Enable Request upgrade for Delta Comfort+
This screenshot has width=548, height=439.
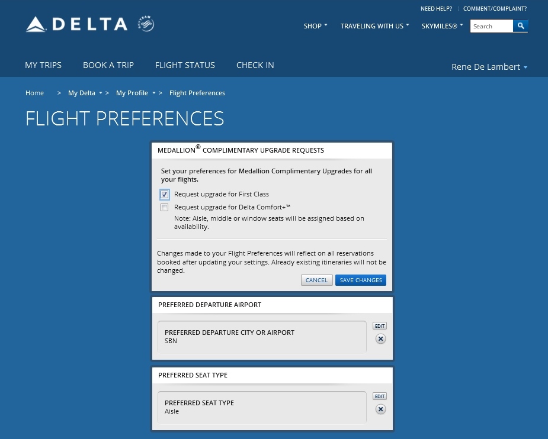coord(164,207)
